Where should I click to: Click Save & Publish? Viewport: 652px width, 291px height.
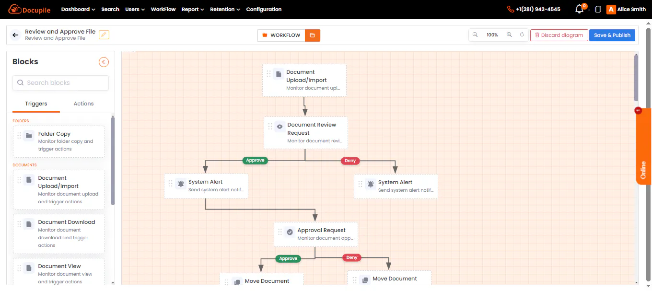(612, 35)
